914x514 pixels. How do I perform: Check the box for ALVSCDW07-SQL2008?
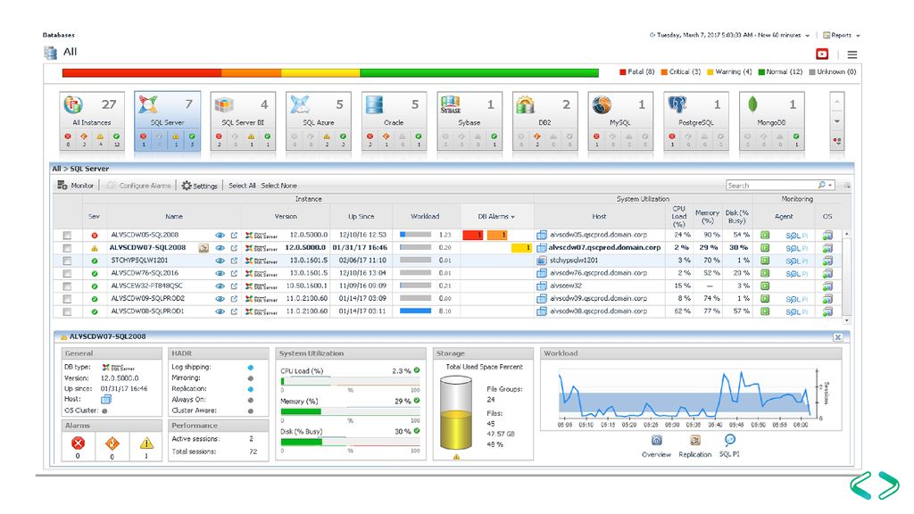(67, 248)
